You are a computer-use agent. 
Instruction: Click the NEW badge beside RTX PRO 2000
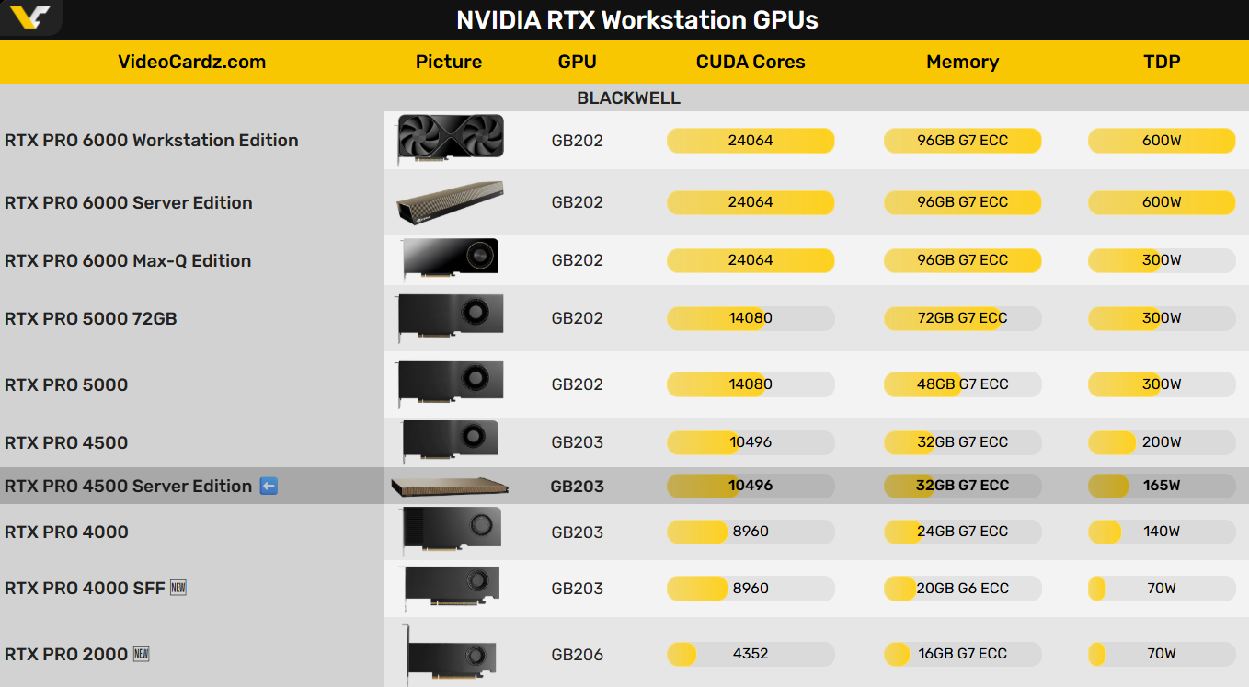[141, 654]
